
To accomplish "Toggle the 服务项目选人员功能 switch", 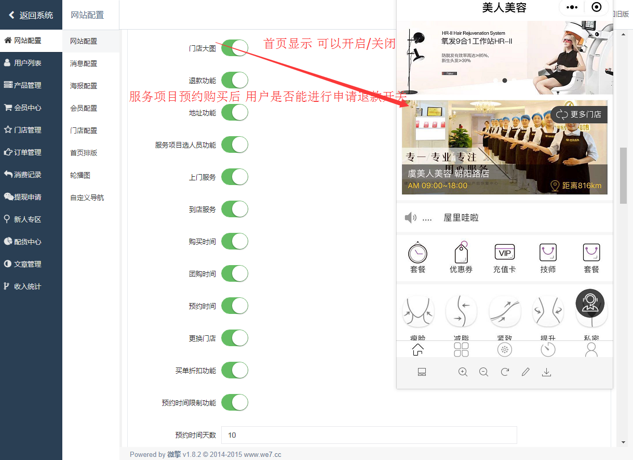I will click(235, 144).
